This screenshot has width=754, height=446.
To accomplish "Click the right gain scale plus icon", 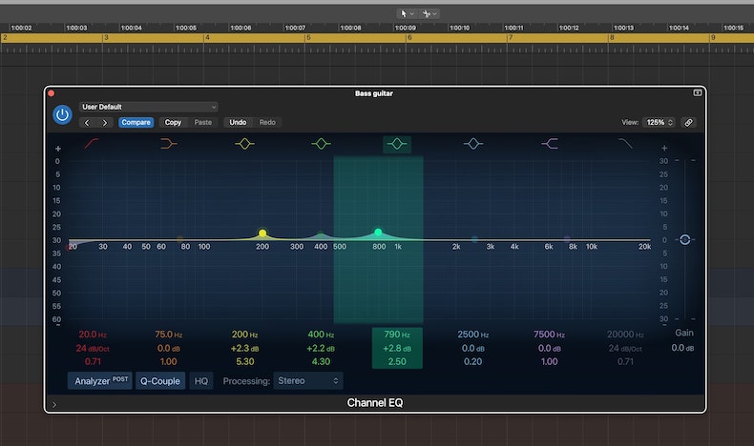I will coord(664,149).
